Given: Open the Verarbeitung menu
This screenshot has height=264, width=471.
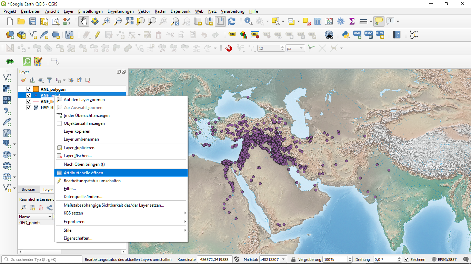Looking at the screenshot, I should click(232, 11).
